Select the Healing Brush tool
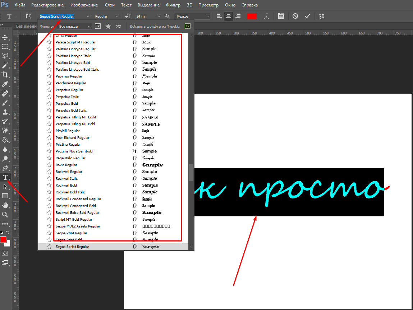Viewport: 413px width, 310px height. pos(5,93)
